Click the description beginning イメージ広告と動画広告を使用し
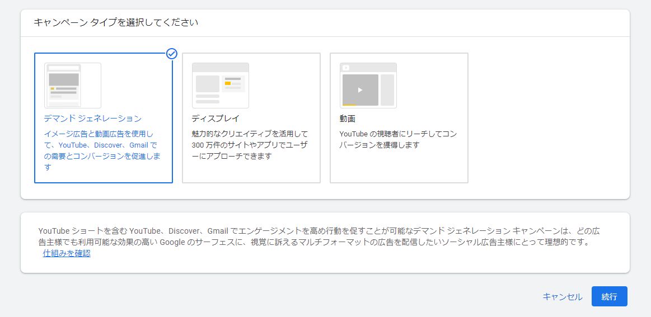 point(102,150)
